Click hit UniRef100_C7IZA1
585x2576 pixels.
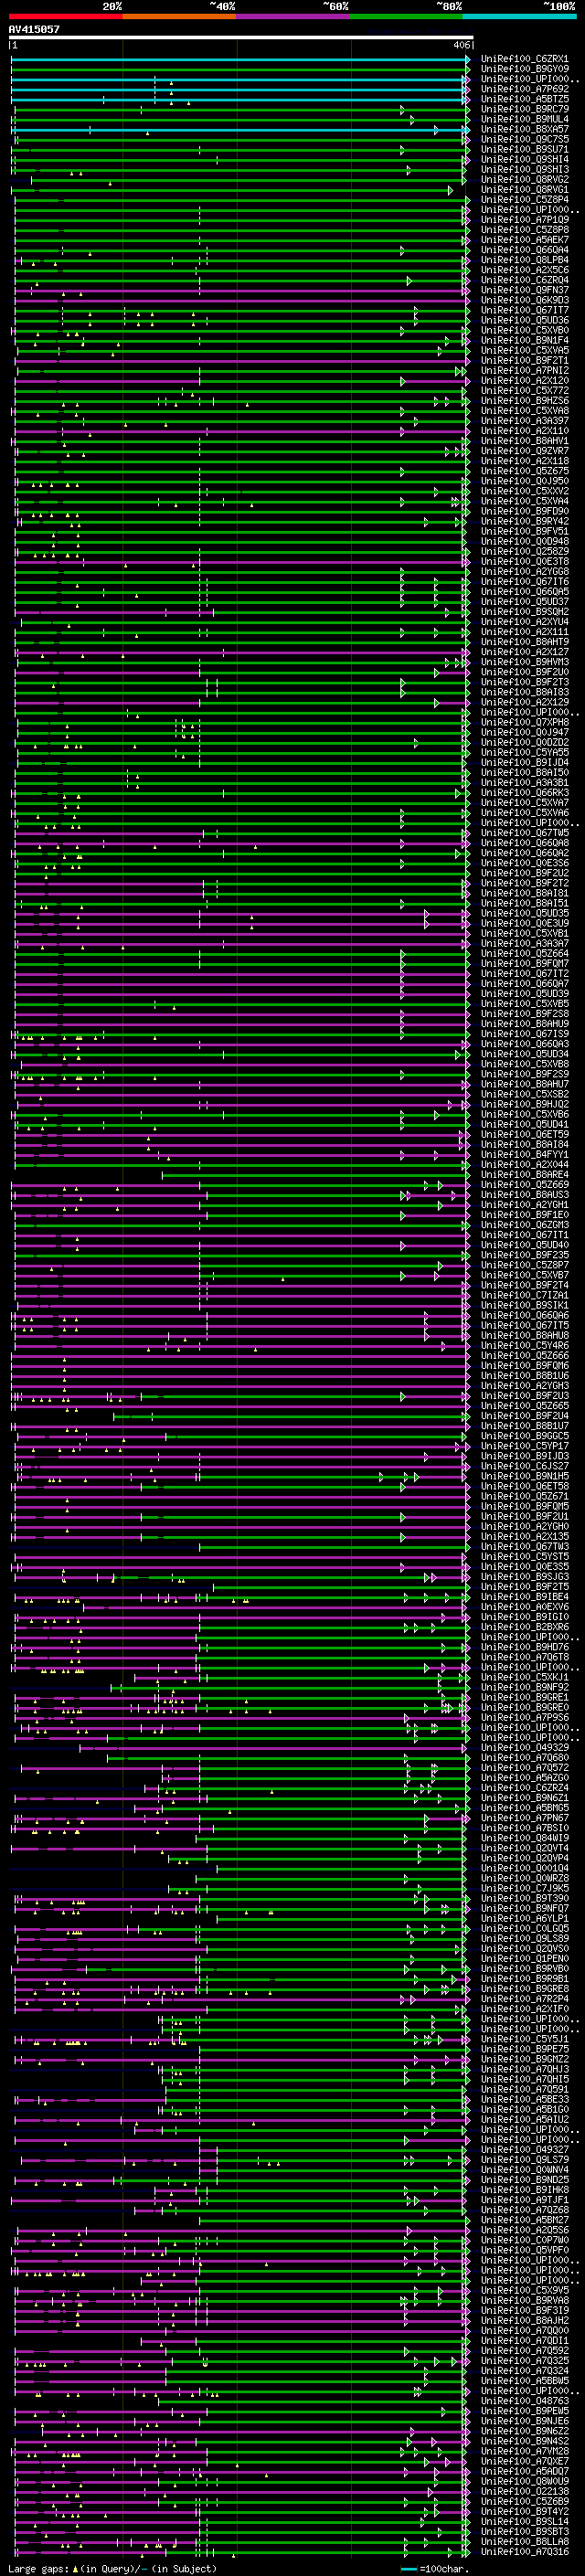[524, 1295]
